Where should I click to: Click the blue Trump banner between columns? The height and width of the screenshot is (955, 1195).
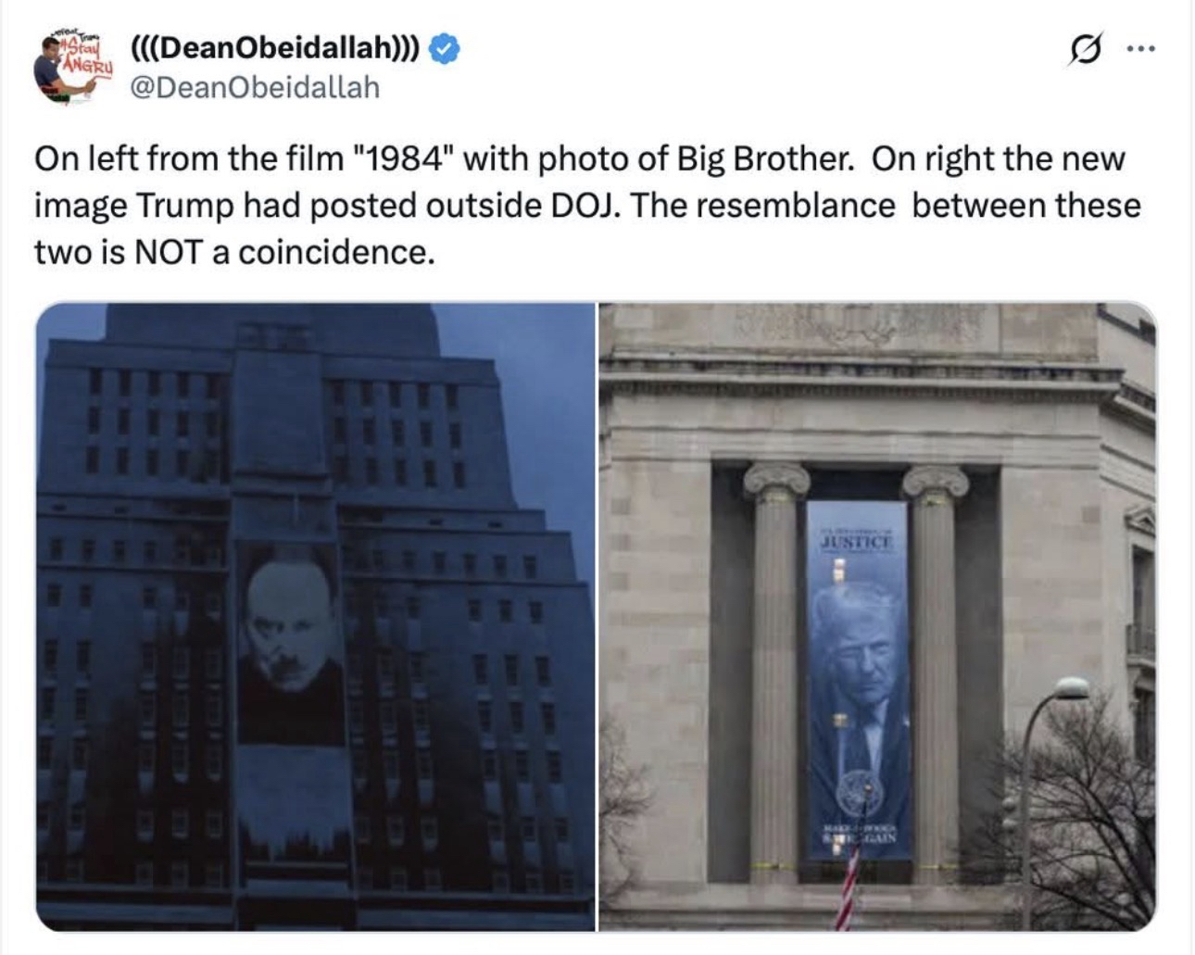[858, 681]
